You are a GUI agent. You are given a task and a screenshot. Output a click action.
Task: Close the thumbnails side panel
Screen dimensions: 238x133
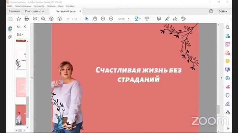[25, 27]
